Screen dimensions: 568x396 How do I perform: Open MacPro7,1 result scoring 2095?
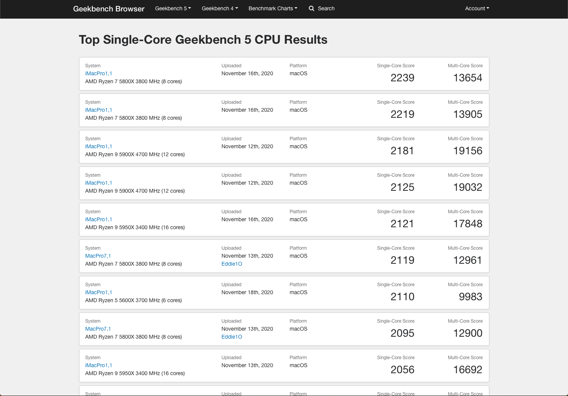coord(98,329)
